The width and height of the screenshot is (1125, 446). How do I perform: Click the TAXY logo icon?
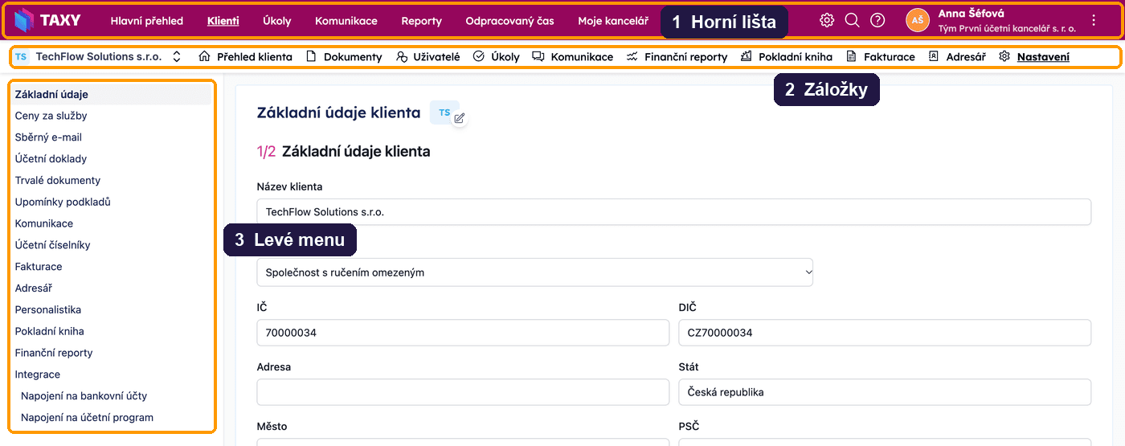(25, 20)
